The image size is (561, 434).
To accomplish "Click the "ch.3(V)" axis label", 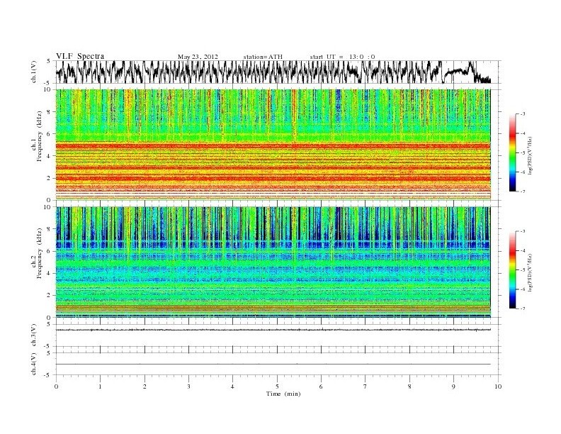I will pyautogui.click(x=34, y=335).
